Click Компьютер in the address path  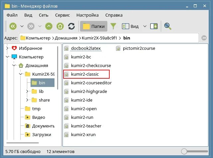[x=38, y=38]
